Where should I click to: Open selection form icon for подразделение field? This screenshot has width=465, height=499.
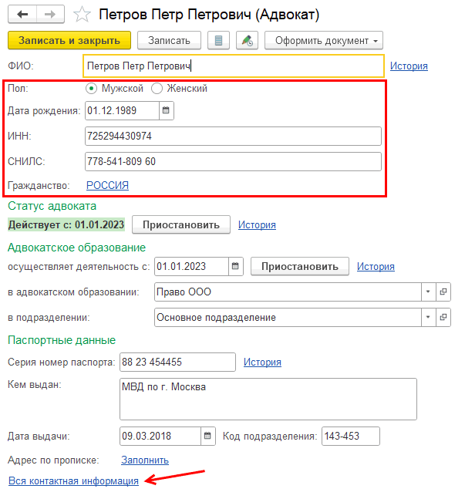(443, 317)
